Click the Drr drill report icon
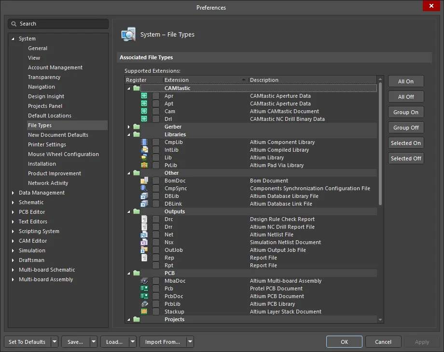444x352 pixels. (144, 227)
